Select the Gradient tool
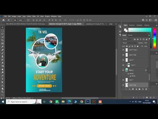The image size is (158, 119). tap(2, 66)
